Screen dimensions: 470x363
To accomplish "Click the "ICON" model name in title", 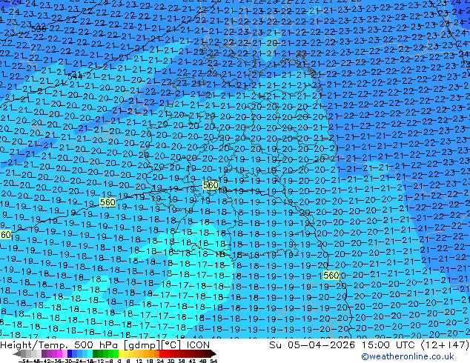I will click(198, 345).
